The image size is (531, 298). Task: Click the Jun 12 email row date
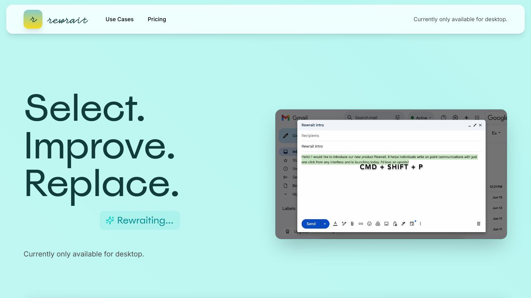coord(497,208)
